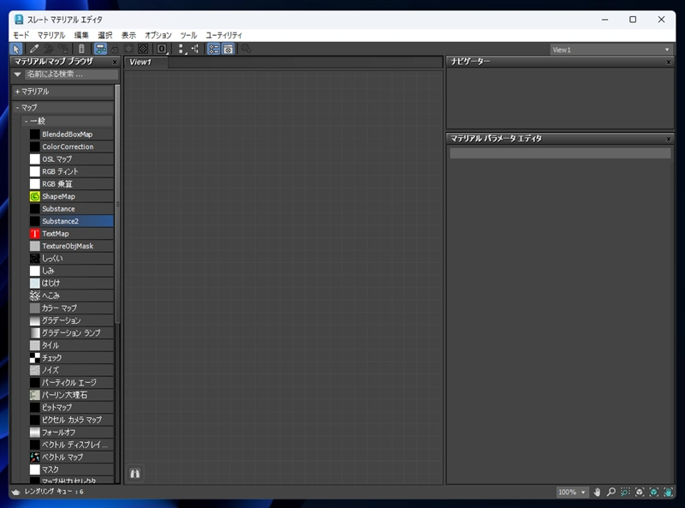The height and width of the screenshot is (508, 685).
Task: Toggle Move Children mode
Action: (100, 49)
